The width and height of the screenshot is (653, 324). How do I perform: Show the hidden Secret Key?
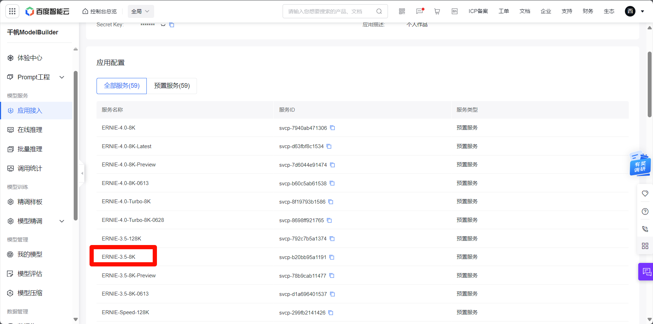[x=163, y=25]
